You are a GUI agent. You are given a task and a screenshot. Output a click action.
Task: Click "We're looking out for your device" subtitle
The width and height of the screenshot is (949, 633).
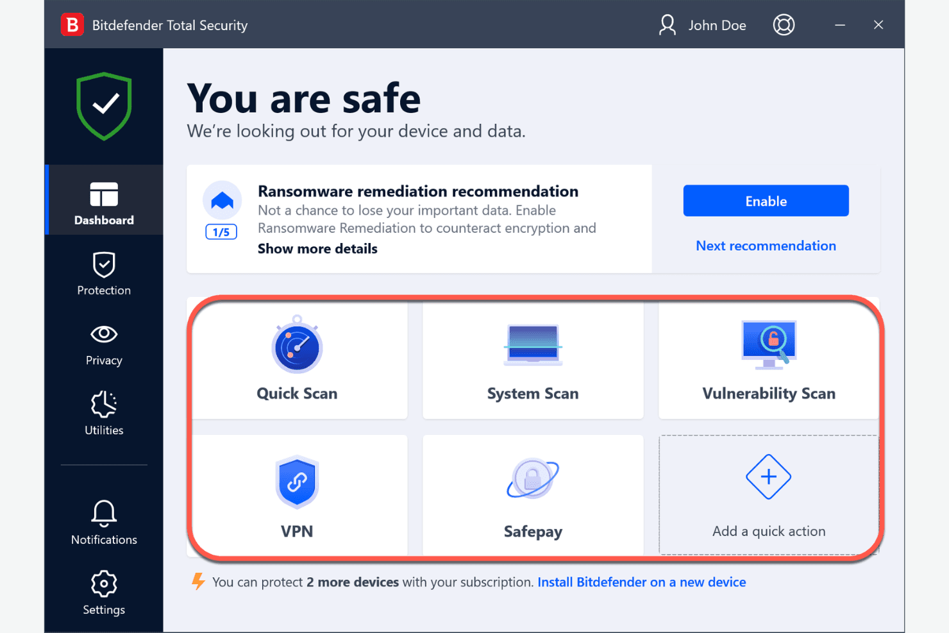point(356,131)
